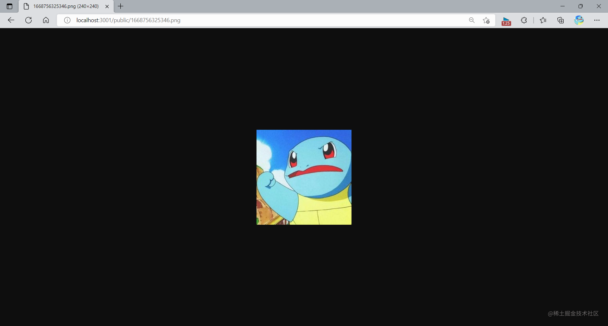Click the Squirtle image to toggle zoom
The width and height of the screenshot is (608, 326).
click(304, 177)
